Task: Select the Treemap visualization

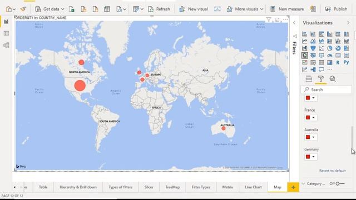Action: point(346,48)
